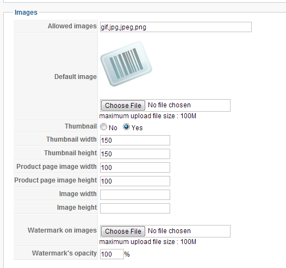Choose a file for the default image
The image size is (286, 268).
pyautogui.click(x=123, y=106)
